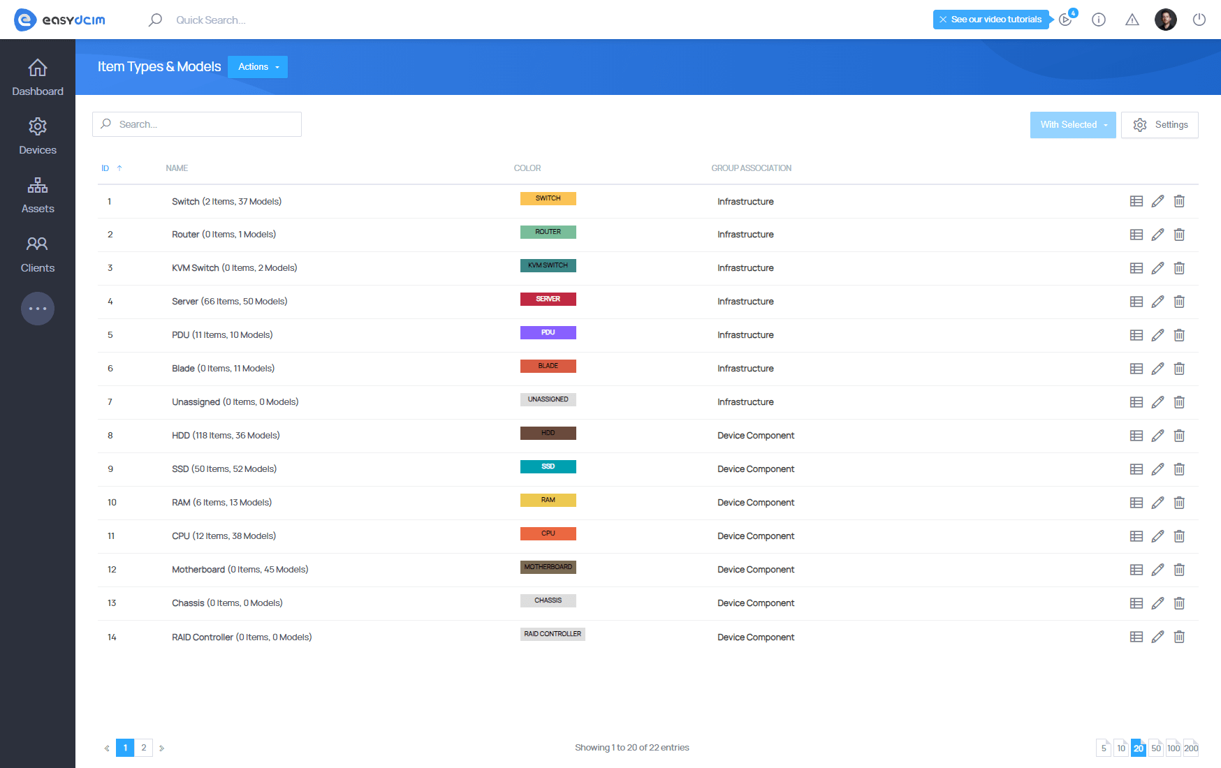View models list for Switch row
The width and height of the screenshot is (1221, 768).
tap(1136, 201)
